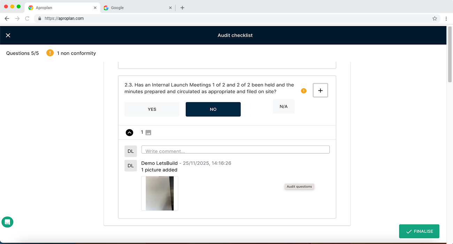Click the plus button for question 2.3
Viewport: 453px width, 244px height.
[x=320, y=91]
